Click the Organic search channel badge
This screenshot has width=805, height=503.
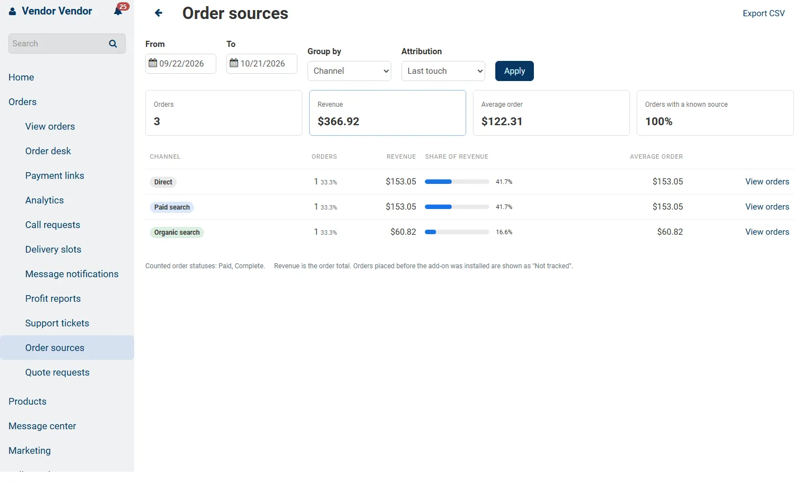click(x=177, y=232)
